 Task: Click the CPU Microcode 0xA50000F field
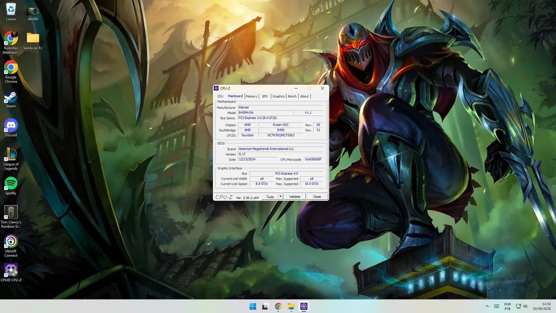click(314, 159)
